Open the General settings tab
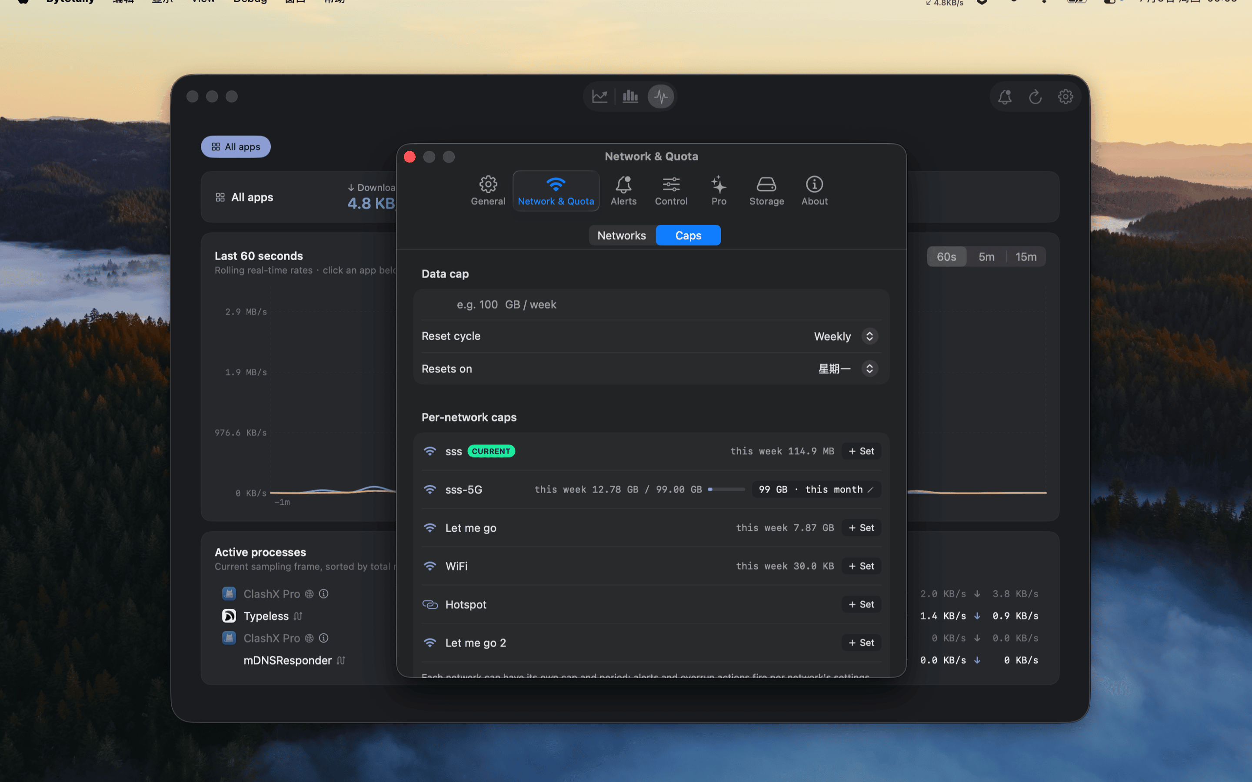The height and width of the screenshot is (782, 1252). tap(488, 190)
